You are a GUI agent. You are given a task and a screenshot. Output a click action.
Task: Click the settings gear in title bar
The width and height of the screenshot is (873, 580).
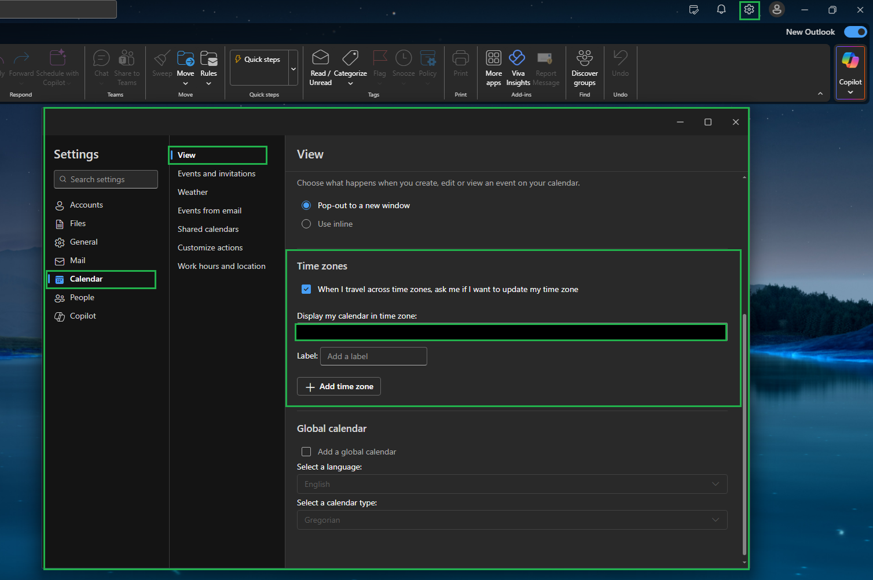(x=749, y=10)
